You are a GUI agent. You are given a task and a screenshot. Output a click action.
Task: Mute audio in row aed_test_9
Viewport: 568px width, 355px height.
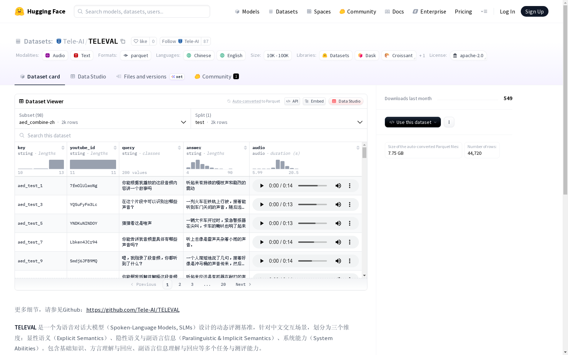338,261
